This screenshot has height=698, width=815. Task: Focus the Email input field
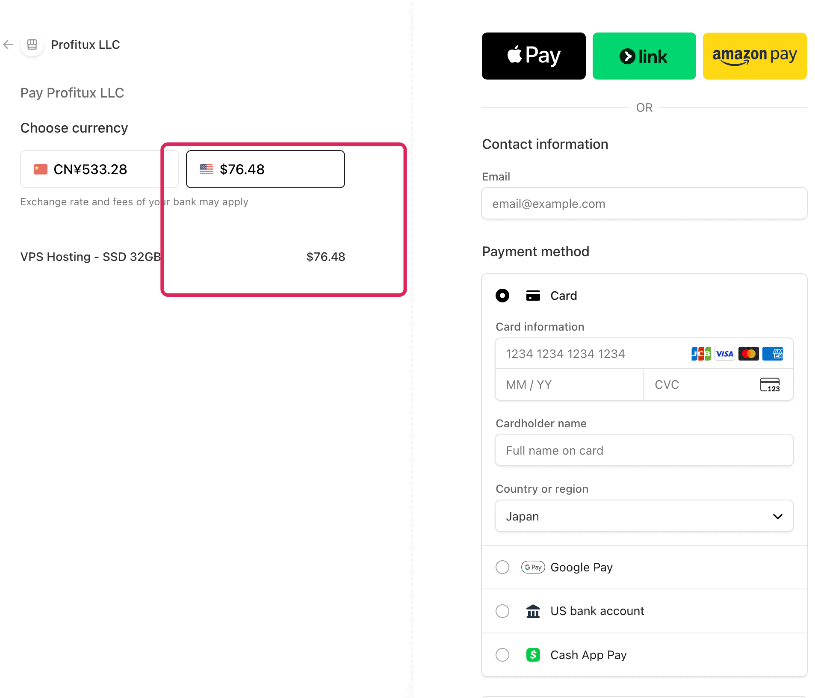pos(644,204)
